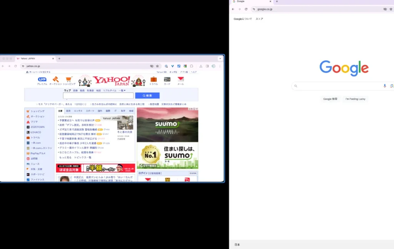
Task: Open the ヘルプ link on Yahoo page
Action: pyautogui.click(x=194, y=72)
